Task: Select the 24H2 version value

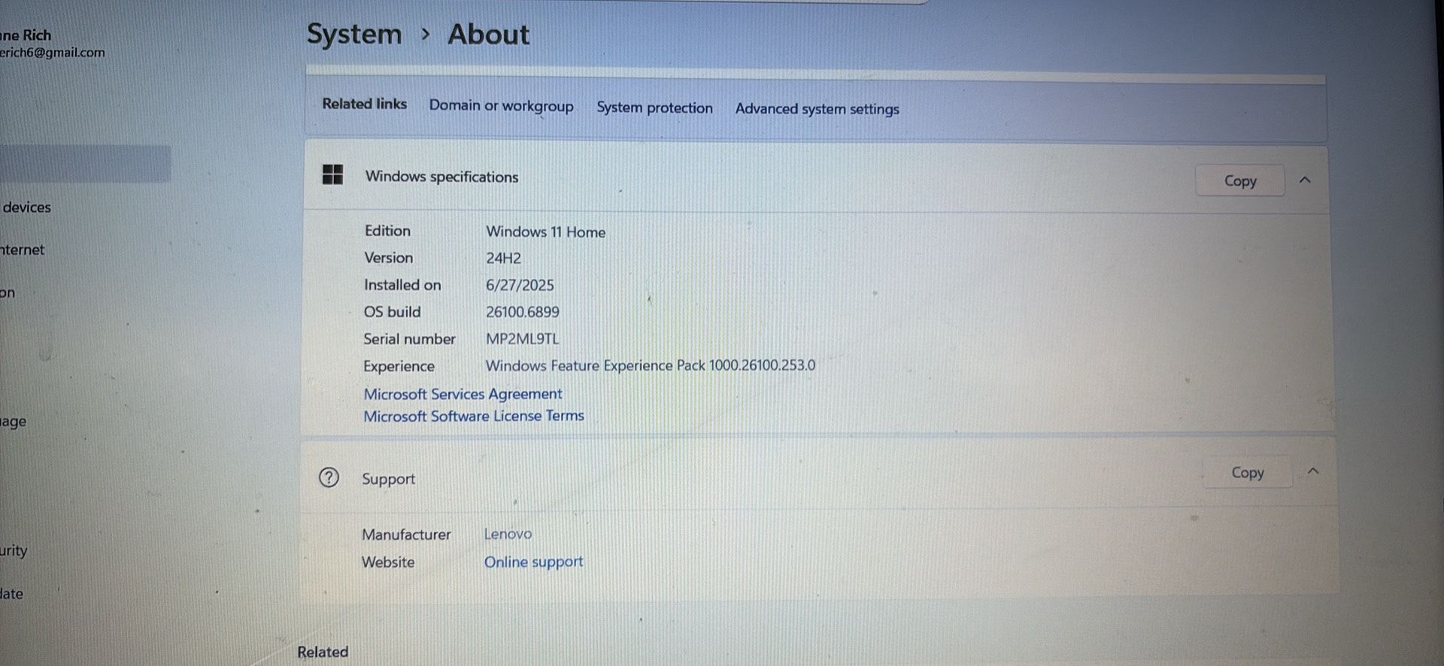Action: 503,258
